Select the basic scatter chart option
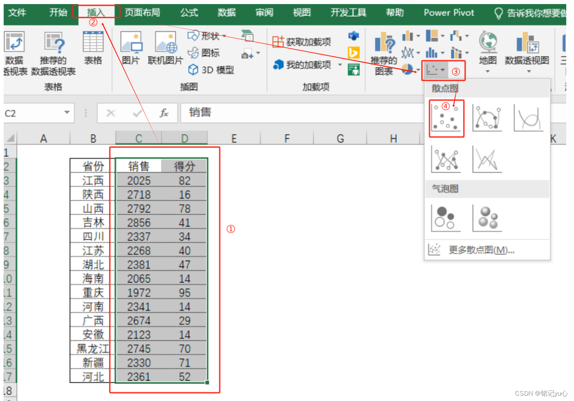The image size is (574, 401). point(446,118)
